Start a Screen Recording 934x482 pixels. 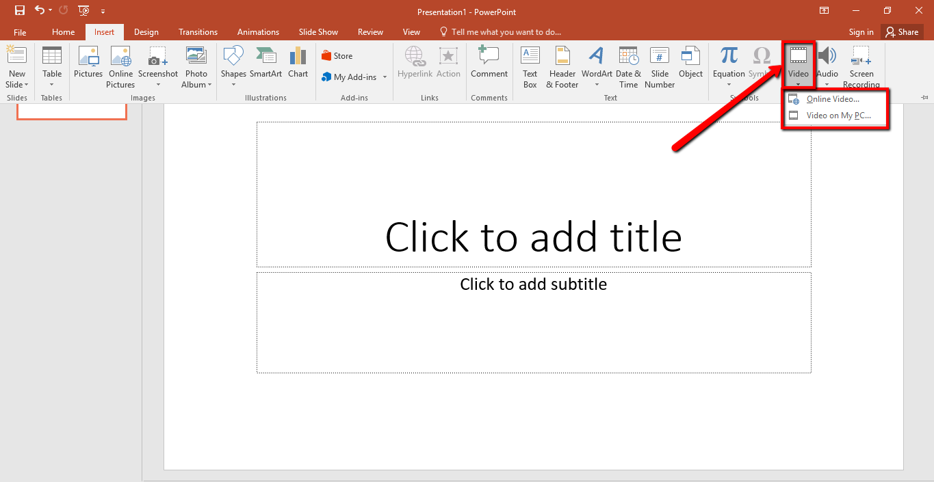(x=861, y=66)
